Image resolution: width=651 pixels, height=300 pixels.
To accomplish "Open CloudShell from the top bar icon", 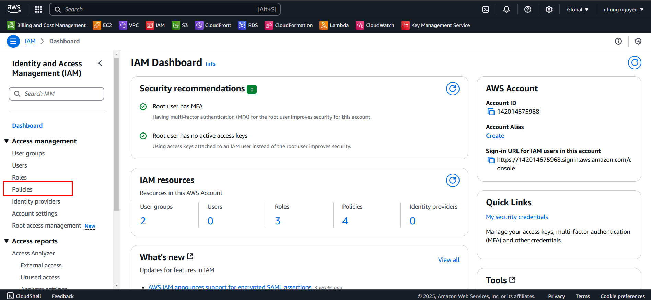I will pos(486,9).
